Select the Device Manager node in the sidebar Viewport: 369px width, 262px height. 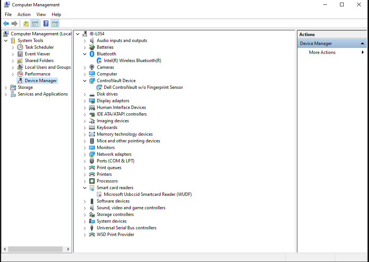41,80
